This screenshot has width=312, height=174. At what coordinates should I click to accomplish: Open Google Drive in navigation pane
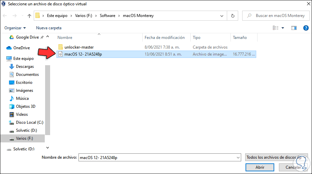[x=27, y=37]
